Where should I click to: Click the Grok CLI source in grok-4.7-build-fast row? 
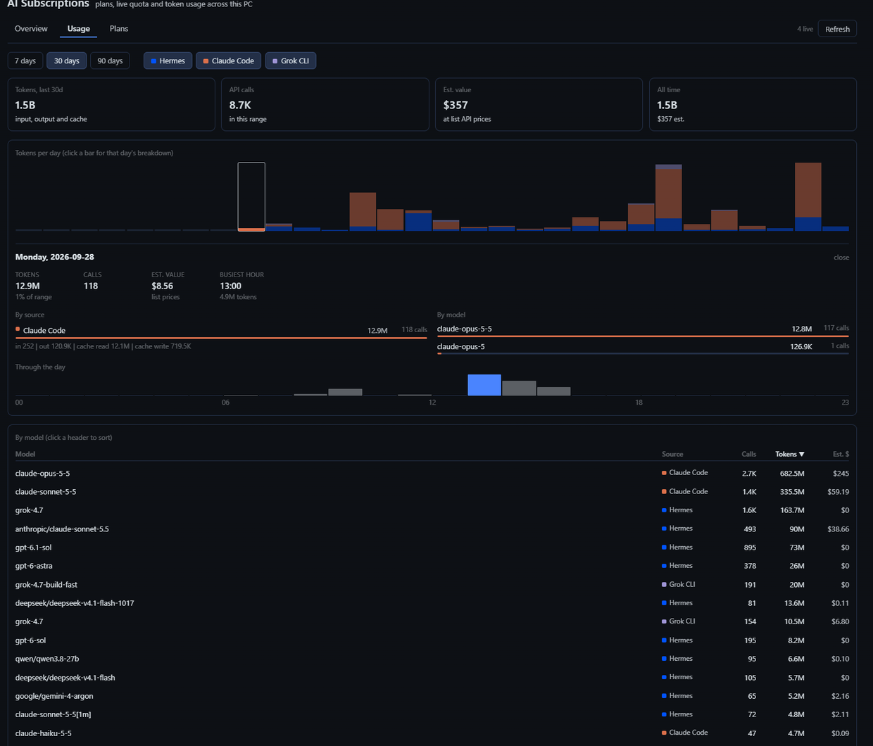tap(678, 585)
